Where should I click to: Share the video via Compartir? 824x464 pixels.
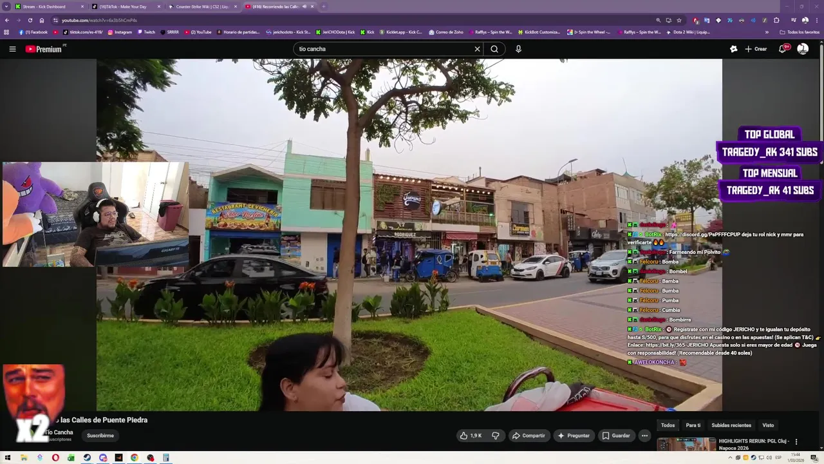point(529,436)
